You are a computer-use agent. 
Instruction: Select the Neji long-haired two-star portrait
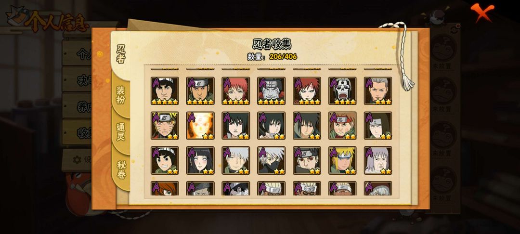(x=378, y=126)
